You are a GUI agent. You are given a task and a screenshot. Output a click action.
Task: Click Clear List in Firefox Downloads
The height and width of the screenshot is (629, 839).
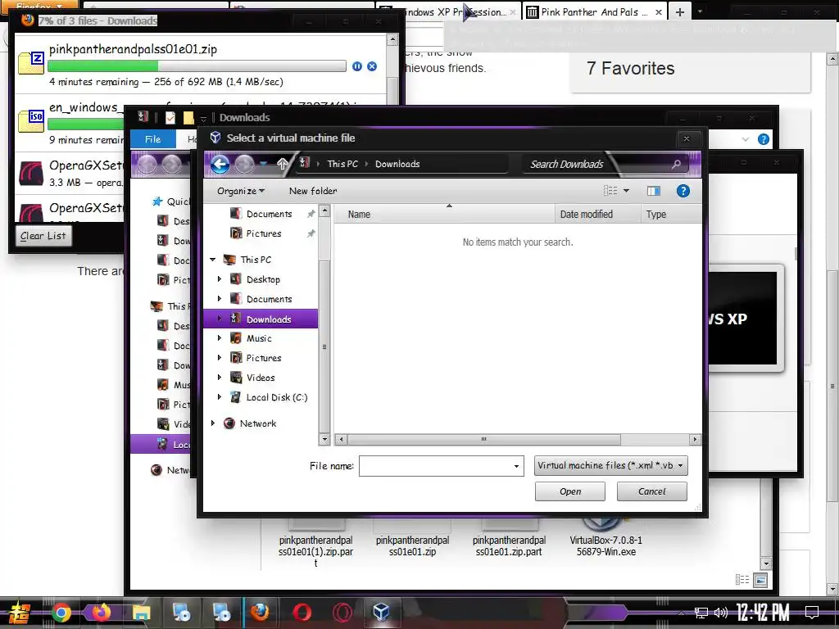tap(43, 236)
